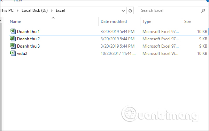The height and width of the screenshot is (131, 209).
Task: Open the address bar history dropdown
Action: [123, 11]
